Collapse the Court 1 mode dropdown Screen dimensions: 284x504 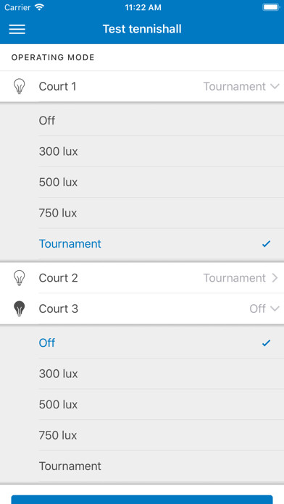pos(275,86)
